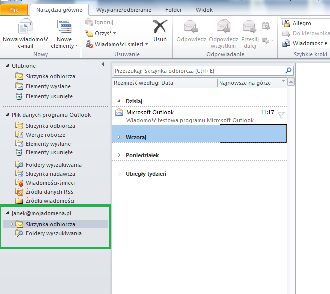The width and height of the screenshot is (330, 294).
Task: Flag the Microsoft Outlook message
Action: (281, 115)
